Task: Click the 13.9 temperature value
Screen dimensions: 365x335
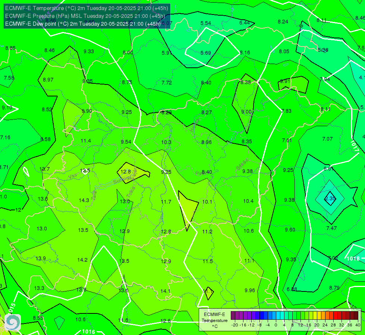Action: coord(41,259)
